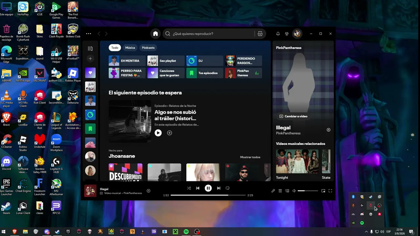Screen dimensions: 420x236
Task: Open the NVIDIA icon in tray overflow
Action: point(353,223)
